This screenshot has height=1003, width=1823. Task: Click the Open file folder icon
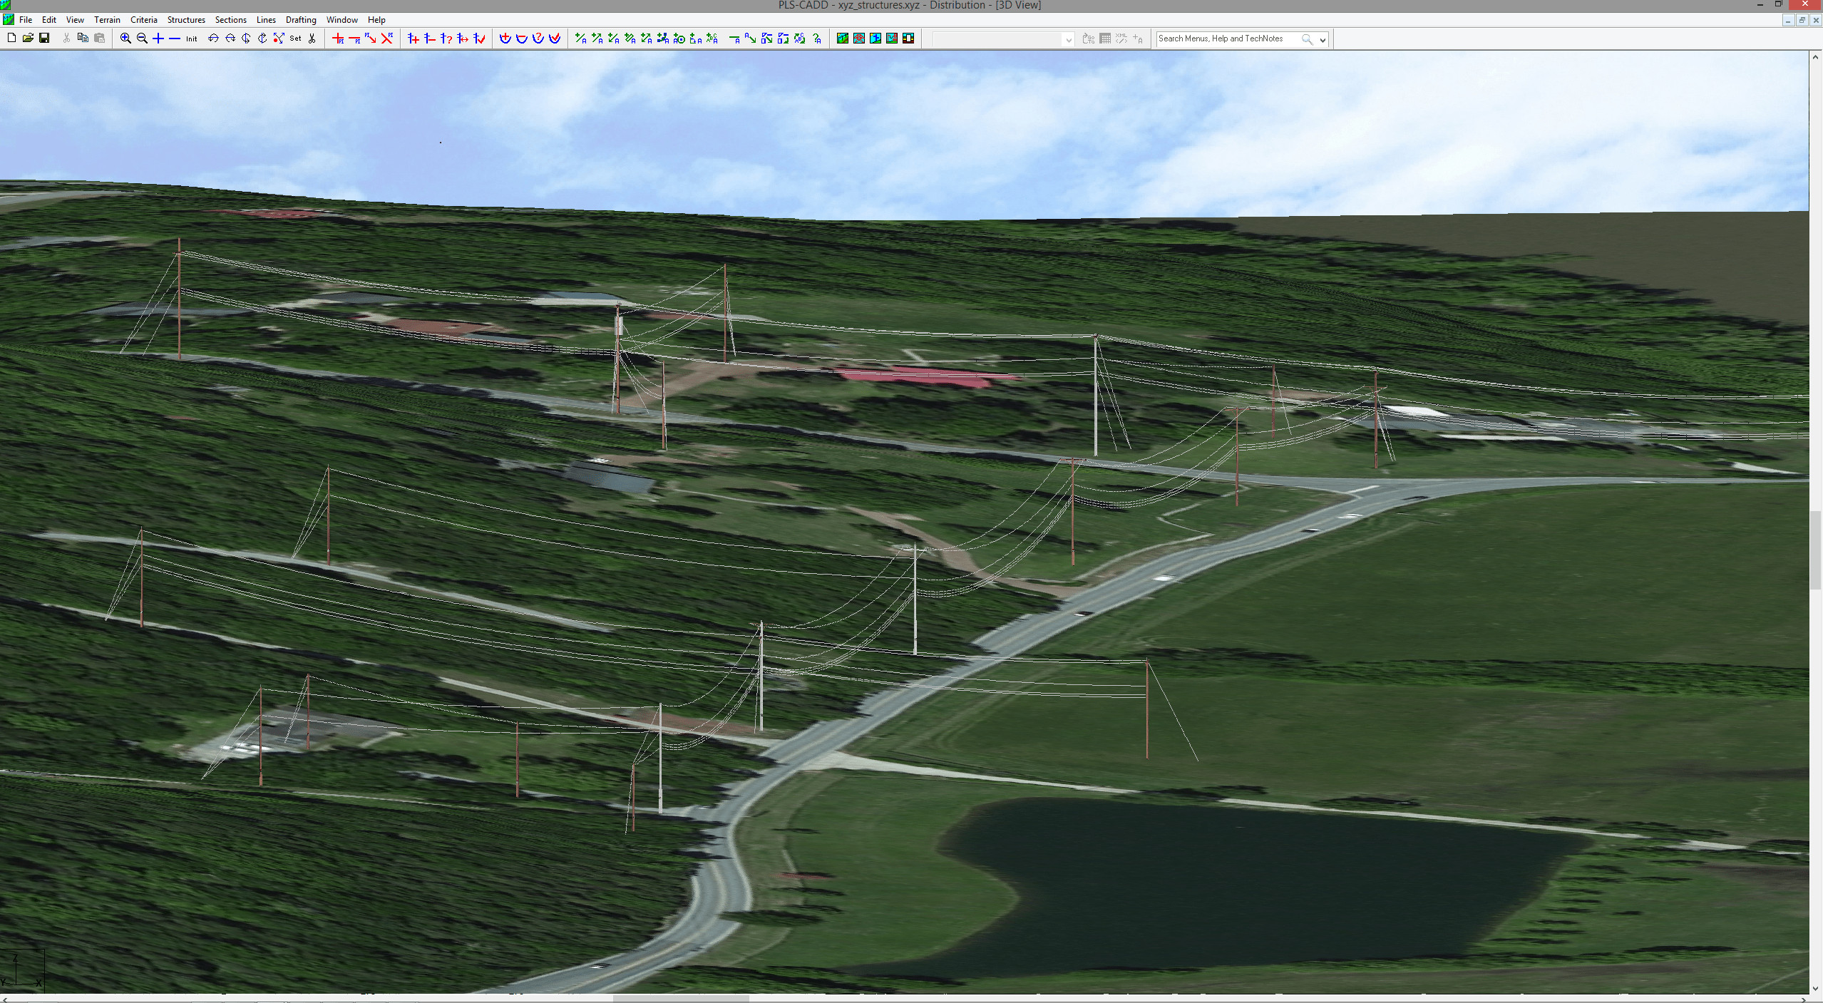28,38
